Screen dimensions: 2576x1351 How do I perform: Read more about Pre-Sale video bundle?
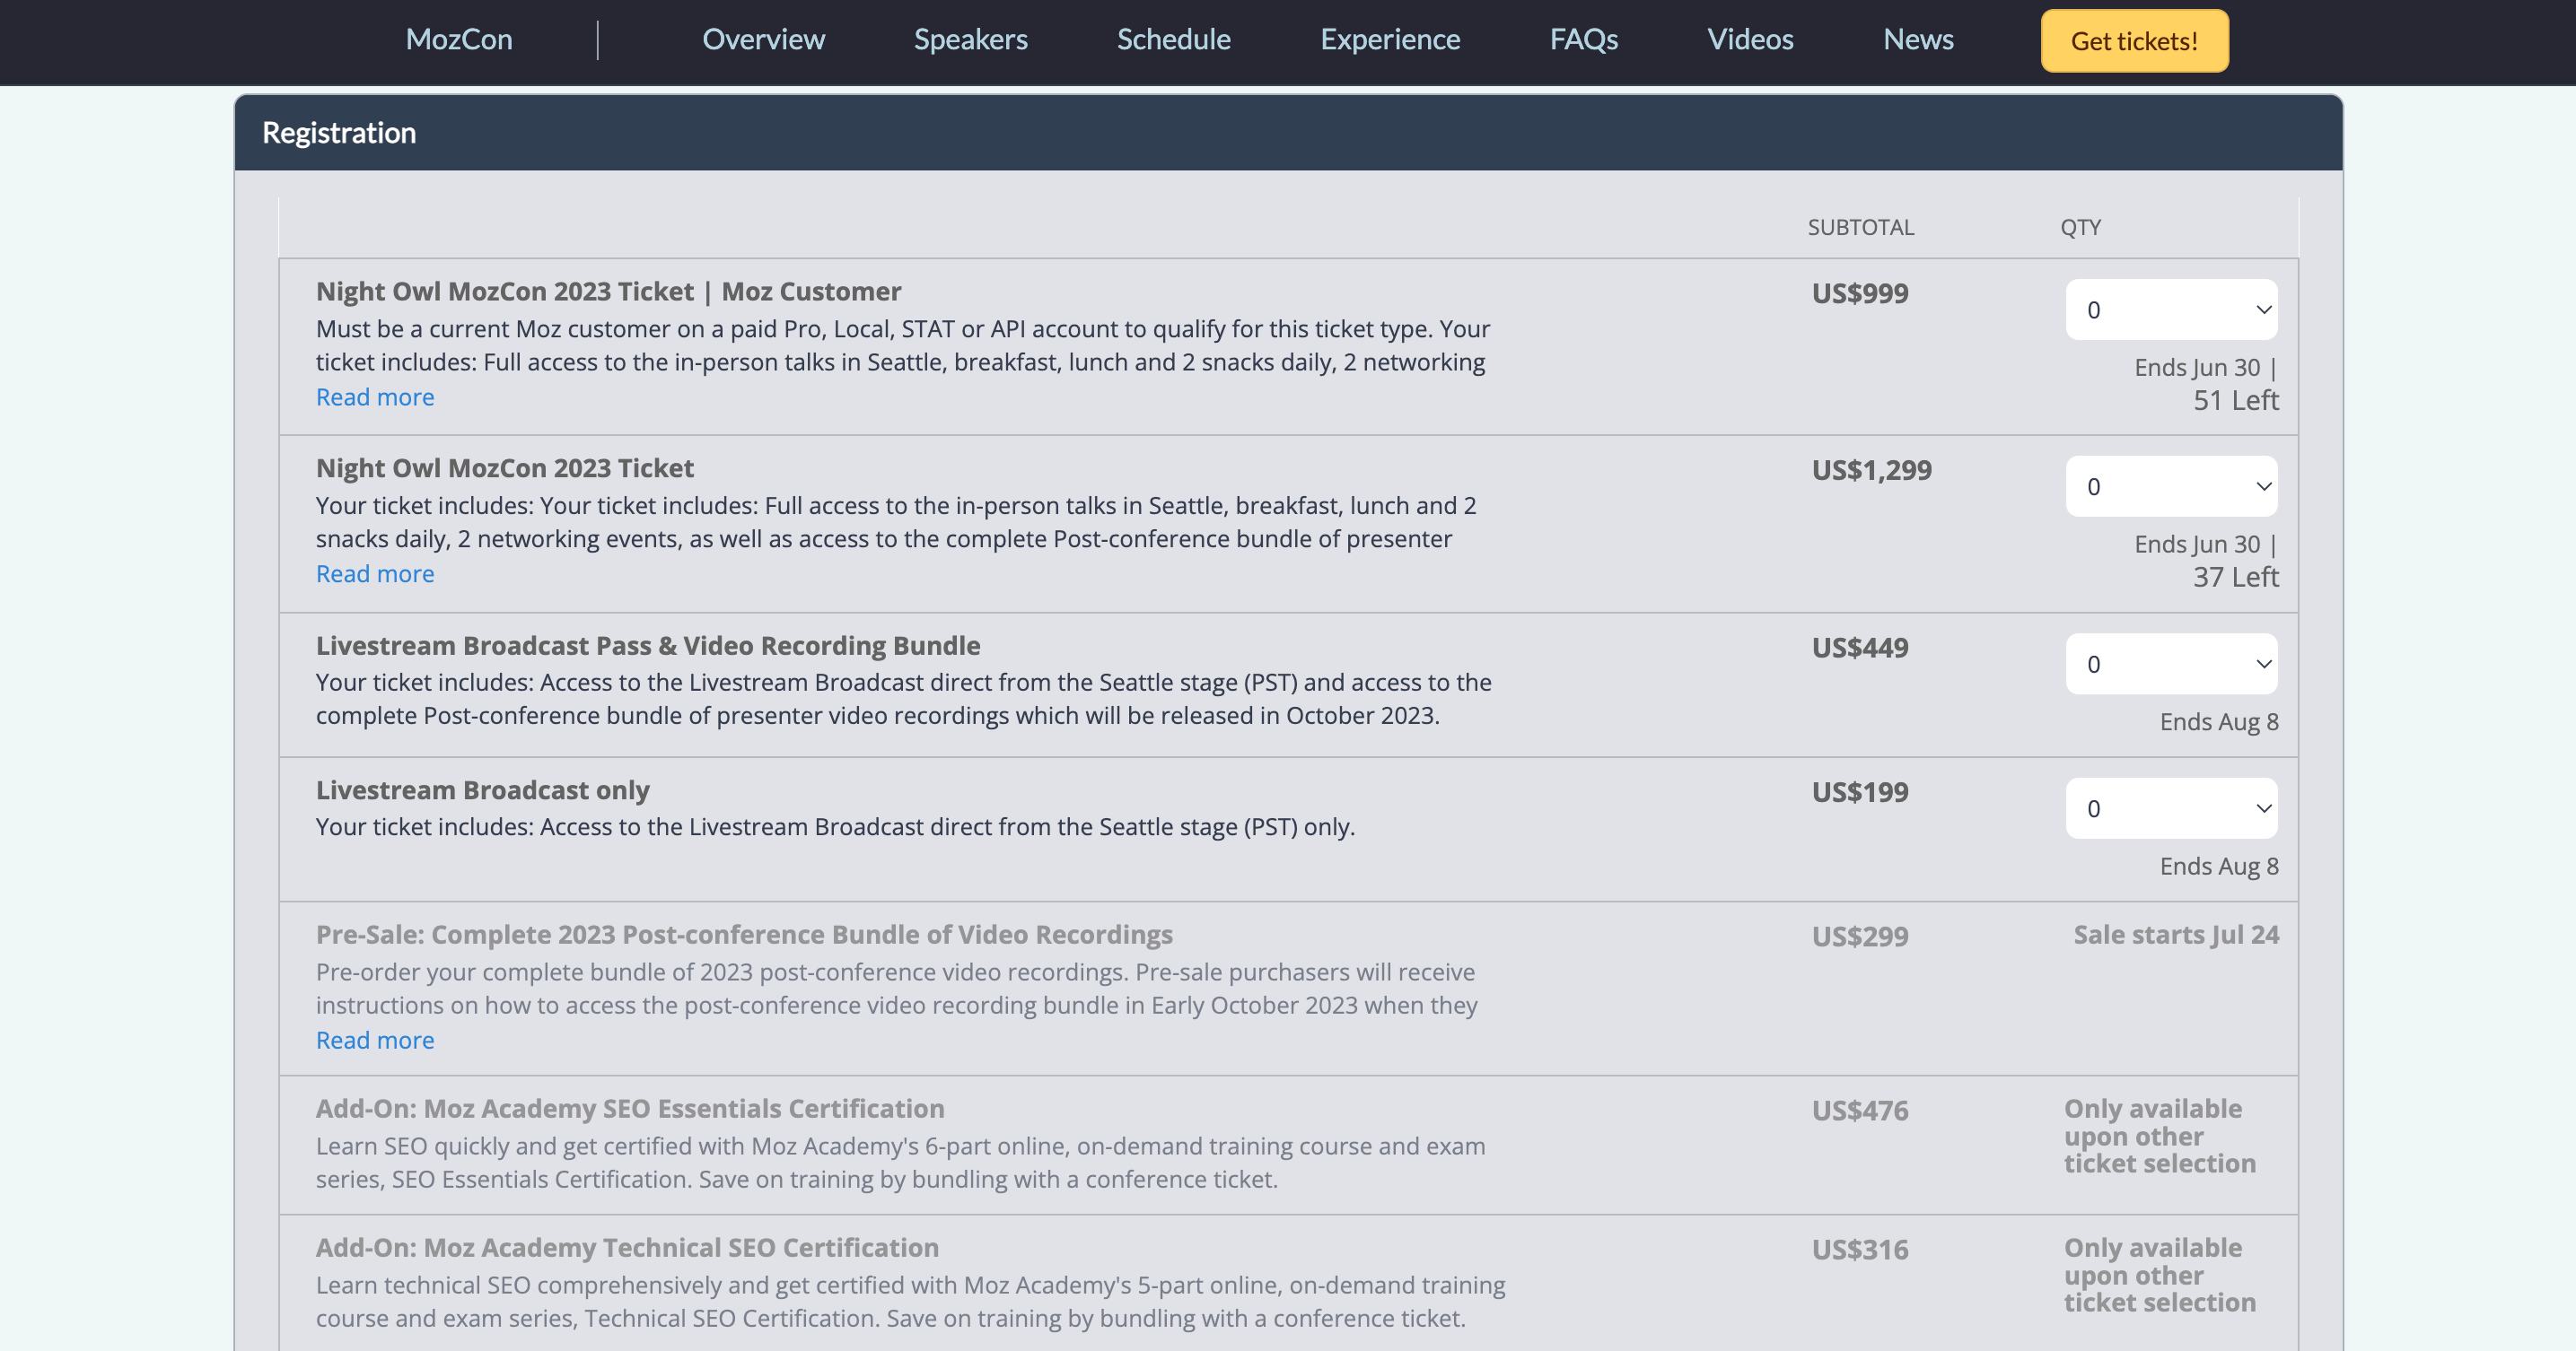pyautogui.click(x=375, y=1041)
